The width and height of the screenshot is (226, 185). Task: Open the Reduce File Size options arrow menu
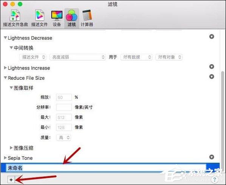[212, 76]
